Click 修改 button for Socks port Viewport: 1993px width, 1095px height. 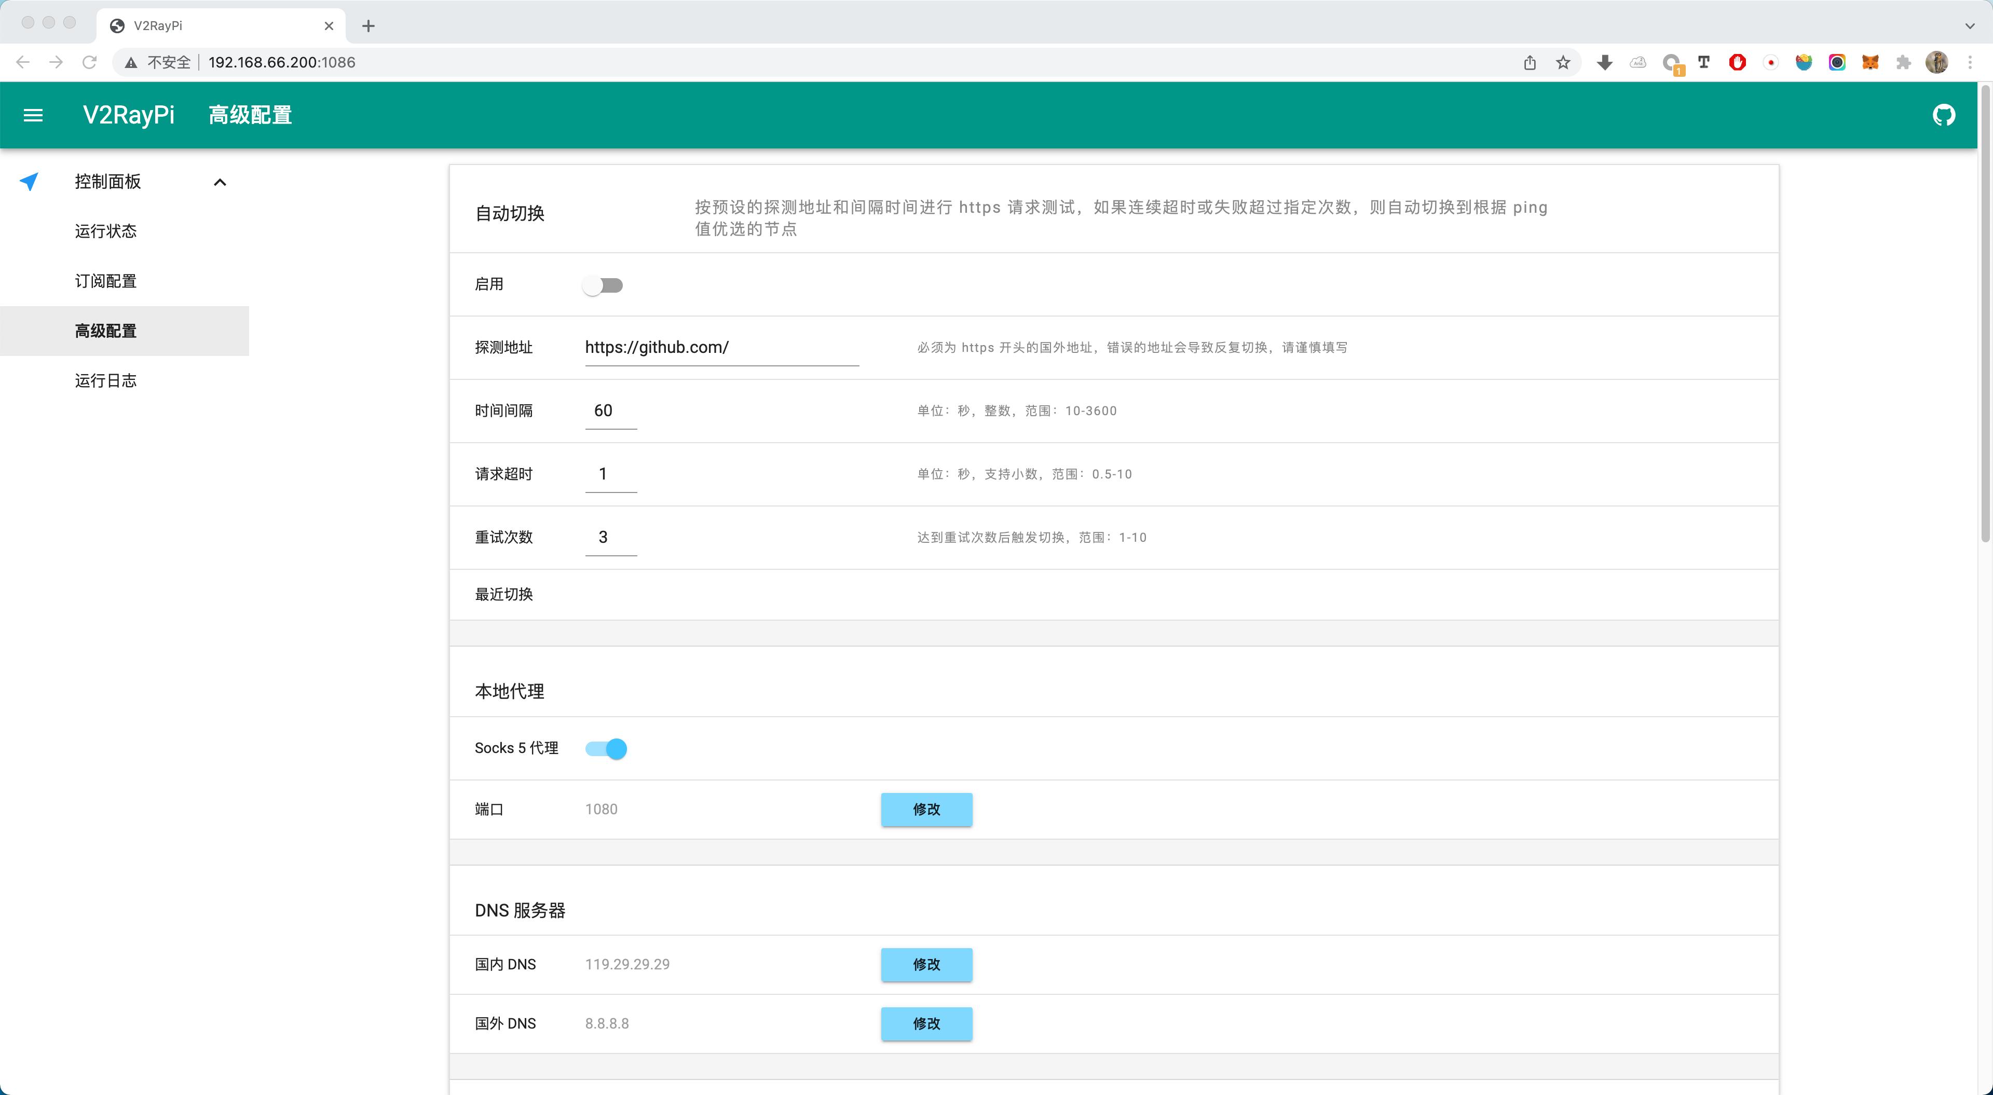926,810
